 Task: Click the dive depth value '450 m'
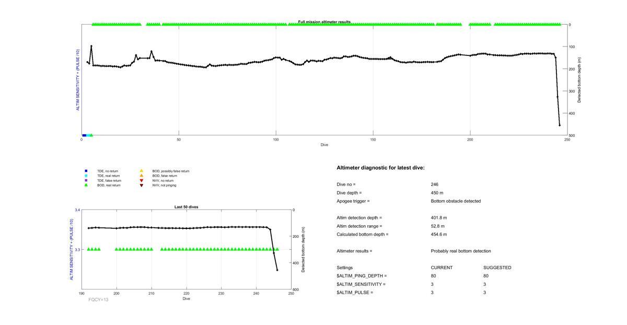tap(437, 193)
